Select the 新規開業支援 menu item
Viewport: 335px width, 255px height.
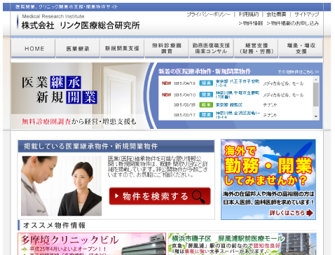pos(122,48)
